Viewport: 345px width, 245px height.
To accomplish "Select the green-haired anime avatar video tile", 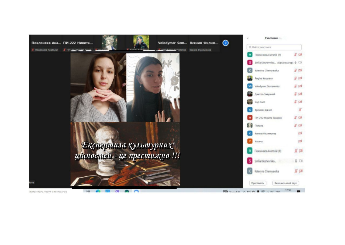I will pos(141,42).
